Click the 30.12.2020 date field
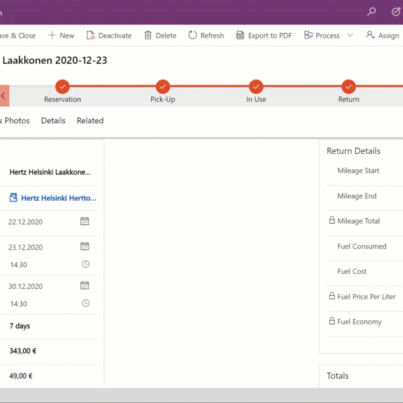The height and width of the screenshot is (403, 403). (x=26, y=286)
